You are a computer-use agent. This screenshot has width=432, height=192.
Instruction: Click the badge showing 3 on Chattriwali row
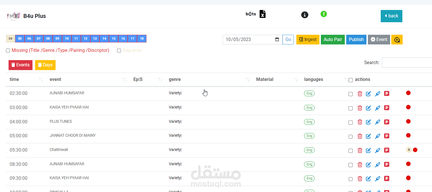(x=409, y=150)
